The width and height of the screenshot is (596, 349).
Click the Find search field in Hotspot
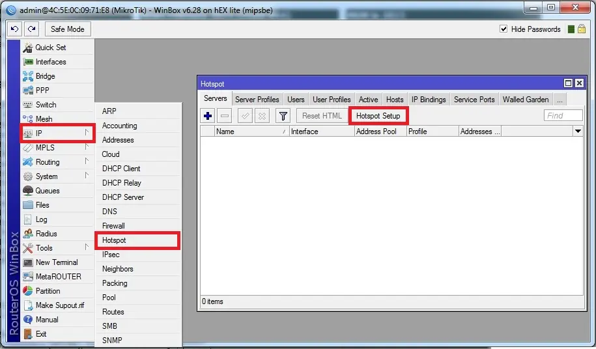click(563, 115)
